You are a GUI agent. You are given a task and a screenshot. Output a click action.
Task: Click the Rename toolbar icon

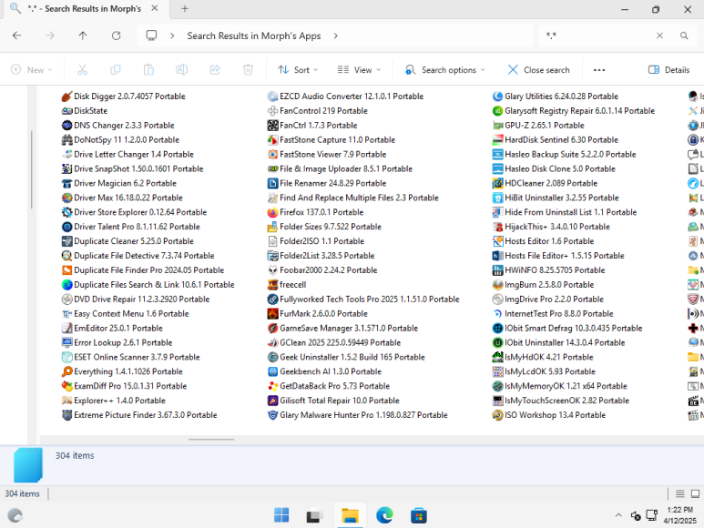182,69
